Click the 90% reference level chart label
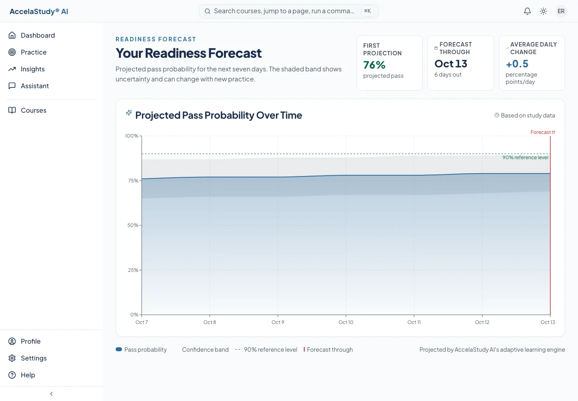The height and width of the screenshot is (401, 578). [525, 158]
